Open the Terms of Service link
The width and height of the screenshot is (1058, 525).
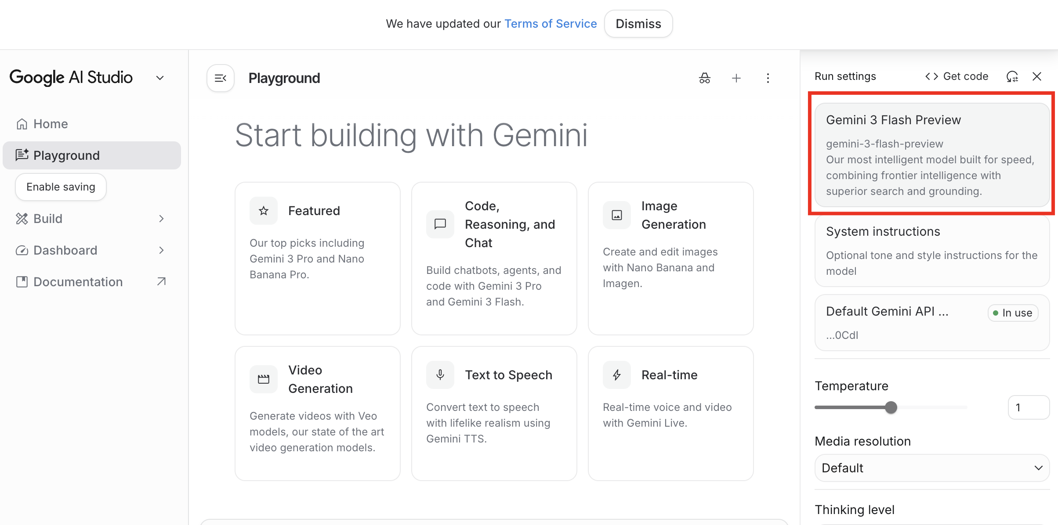coord(551,24)
